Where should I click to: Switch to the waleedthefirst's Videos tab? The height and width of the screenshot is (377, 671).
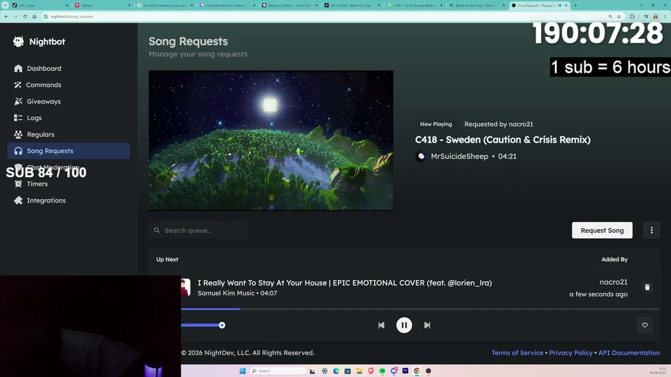[x=227, y=5]
